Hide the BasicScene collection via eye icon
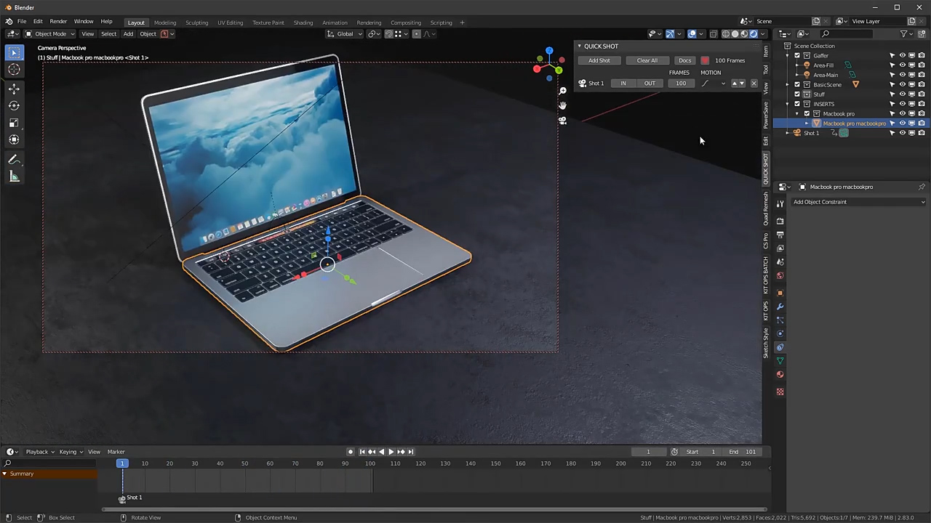 pyautogui.click(x=902, y=84)
